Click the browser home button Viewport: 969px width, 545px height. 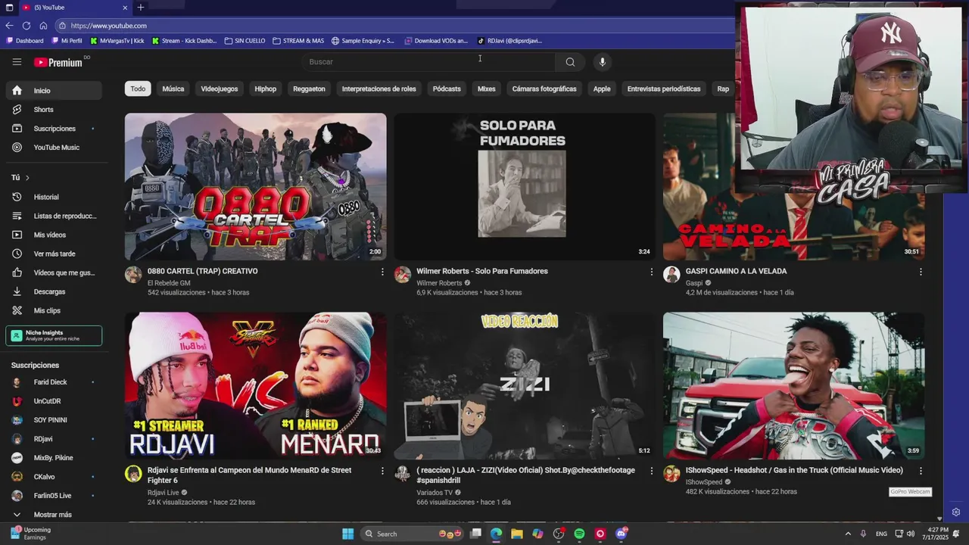[x=43, y=26]
